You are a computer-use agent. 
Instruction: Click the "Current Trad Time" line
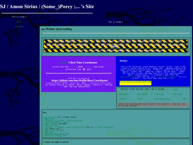point(78,67)
